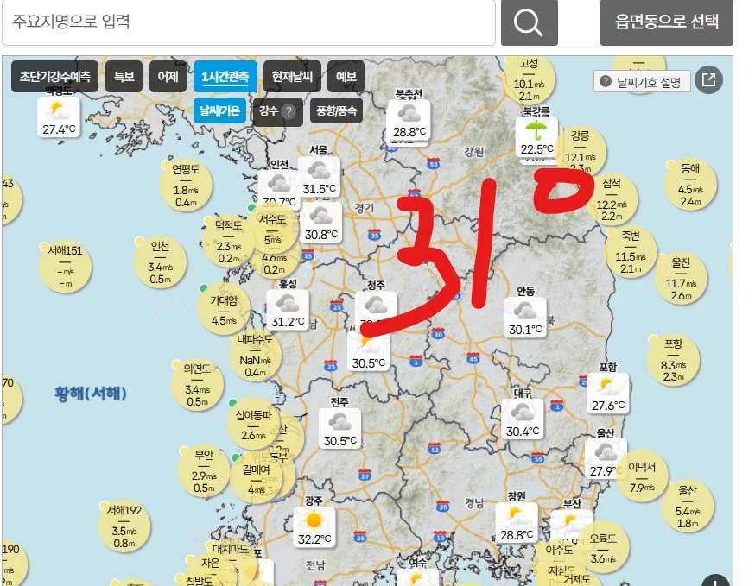Click the 전주 cloud icon
The image size is (755, 586).
339,421
